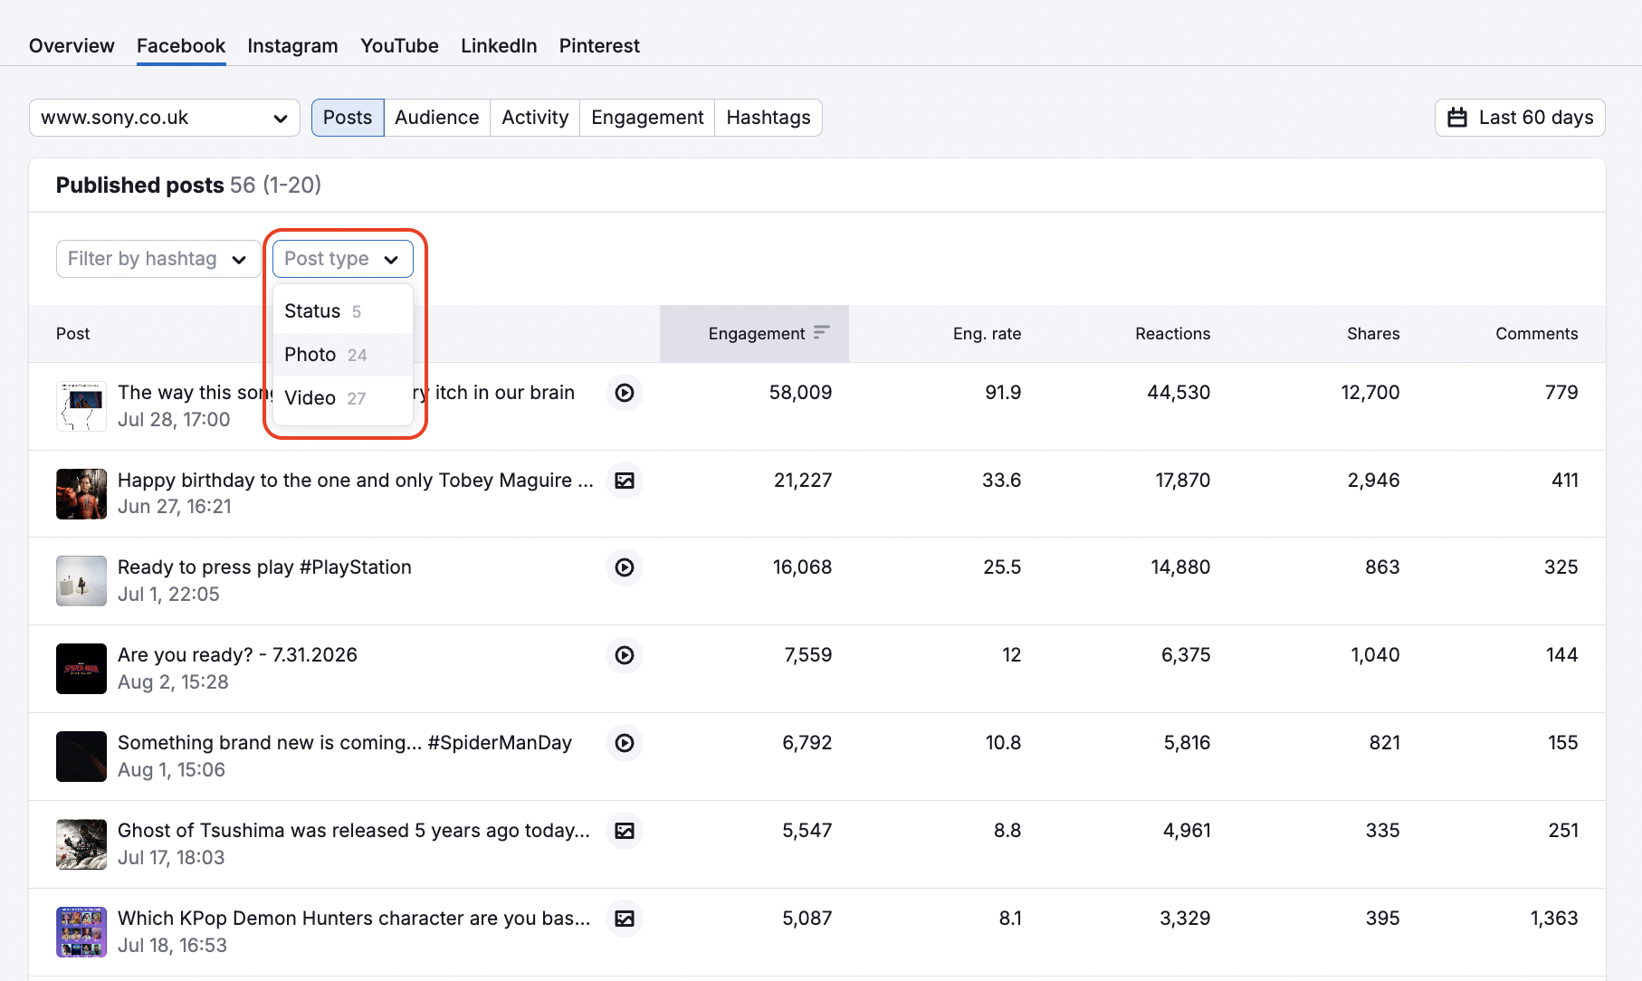Click the Spider-Man thumbnail on the 'Are you ready?' post
This screenshot has height=981, width=1642.
(x=81, y=669)
